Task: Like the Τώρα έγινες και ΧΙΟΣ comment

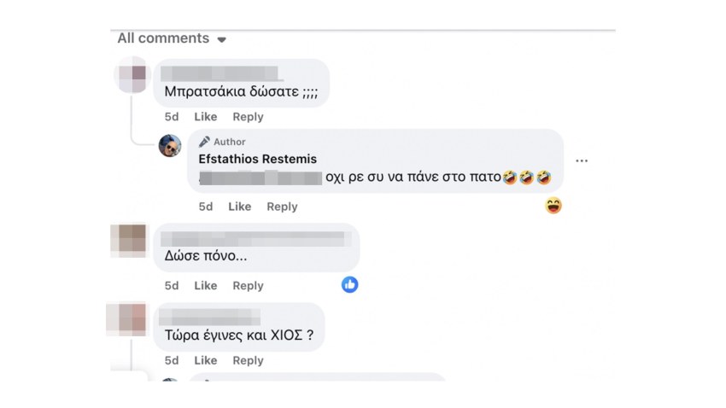Action: 206,361
